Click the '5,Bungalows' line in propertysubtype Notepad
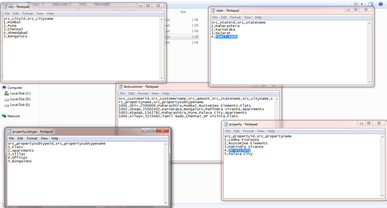 coord(20,161)
